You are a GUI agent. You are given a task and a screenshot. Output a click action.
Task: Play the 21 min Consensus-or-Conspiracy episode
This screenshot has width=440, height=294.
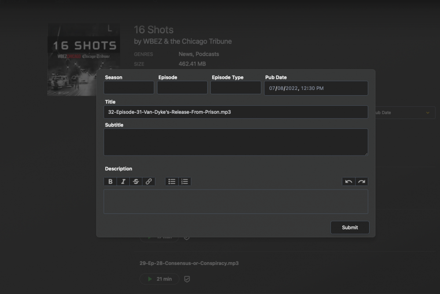[x=159, y=279]
